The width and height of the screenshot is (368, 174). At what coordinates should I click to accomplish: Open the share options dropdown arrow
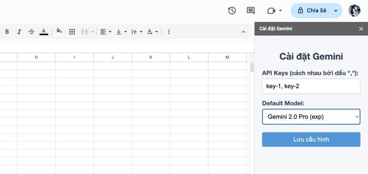tap(336, 10)
